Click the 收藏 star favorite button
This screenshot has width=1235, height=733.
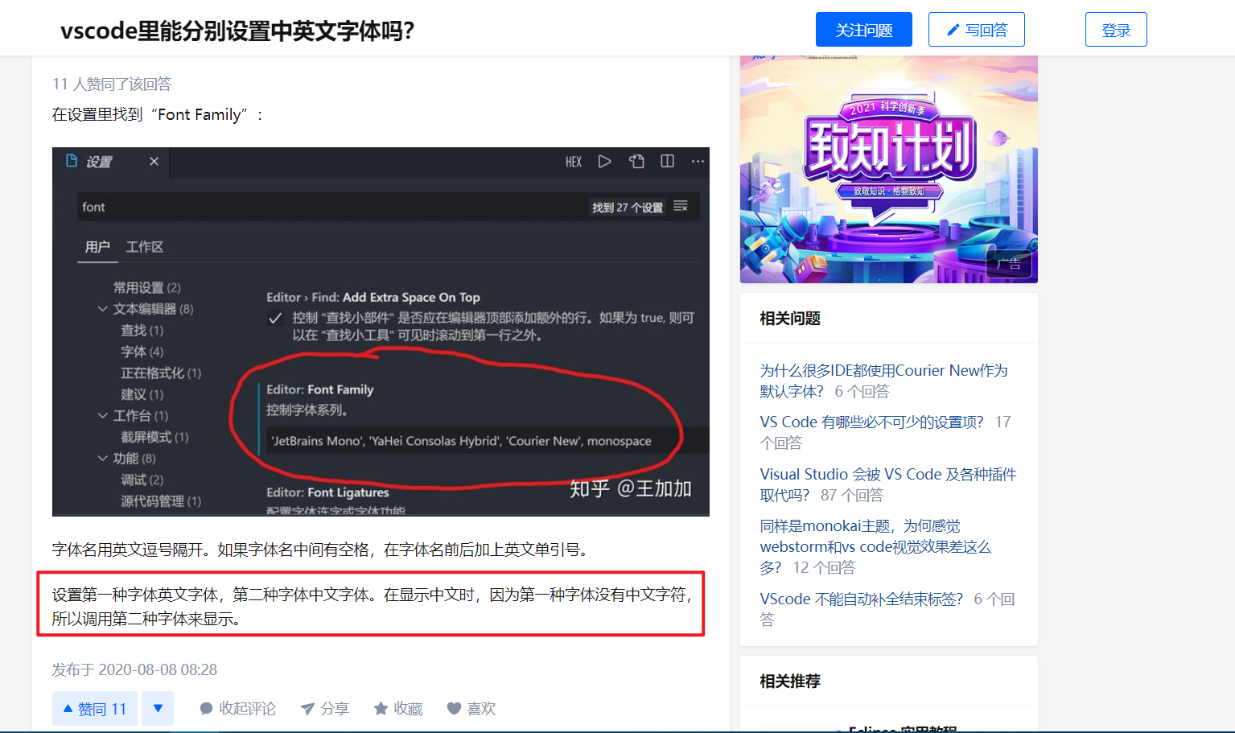tap(398, 709)
